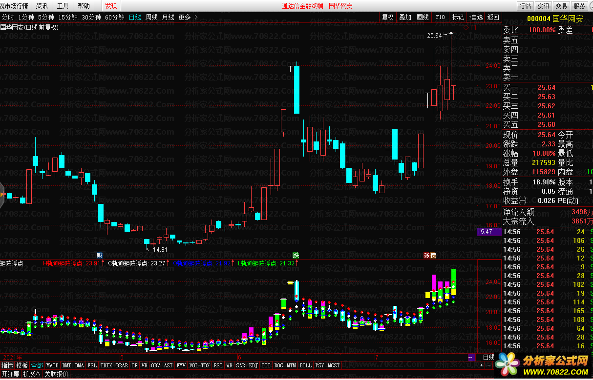Expand the 扩展 panel

32,374
